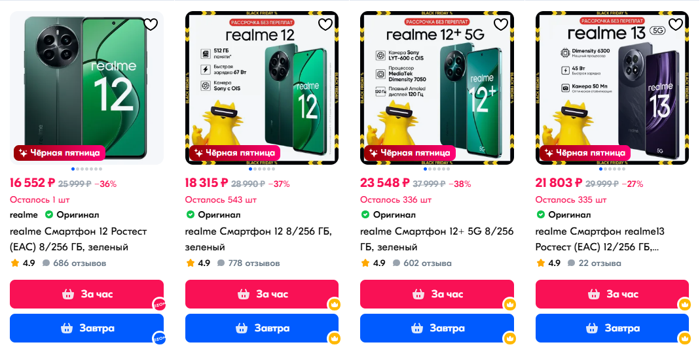This screenshot has width=700, height=351.
Task: Open realme Смартфон 12+ 5G 8/256 title
Action: [437, 239]
